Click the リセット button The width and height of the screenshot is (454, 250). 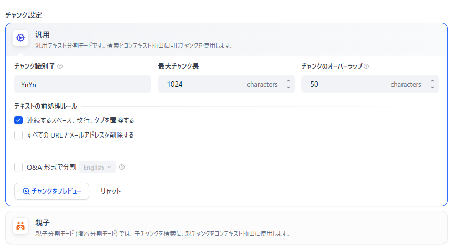(110, 191)
